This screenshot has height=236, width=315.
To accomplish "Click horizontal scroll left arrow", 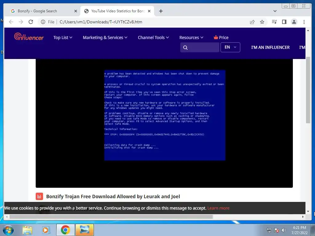I will 7,217.
